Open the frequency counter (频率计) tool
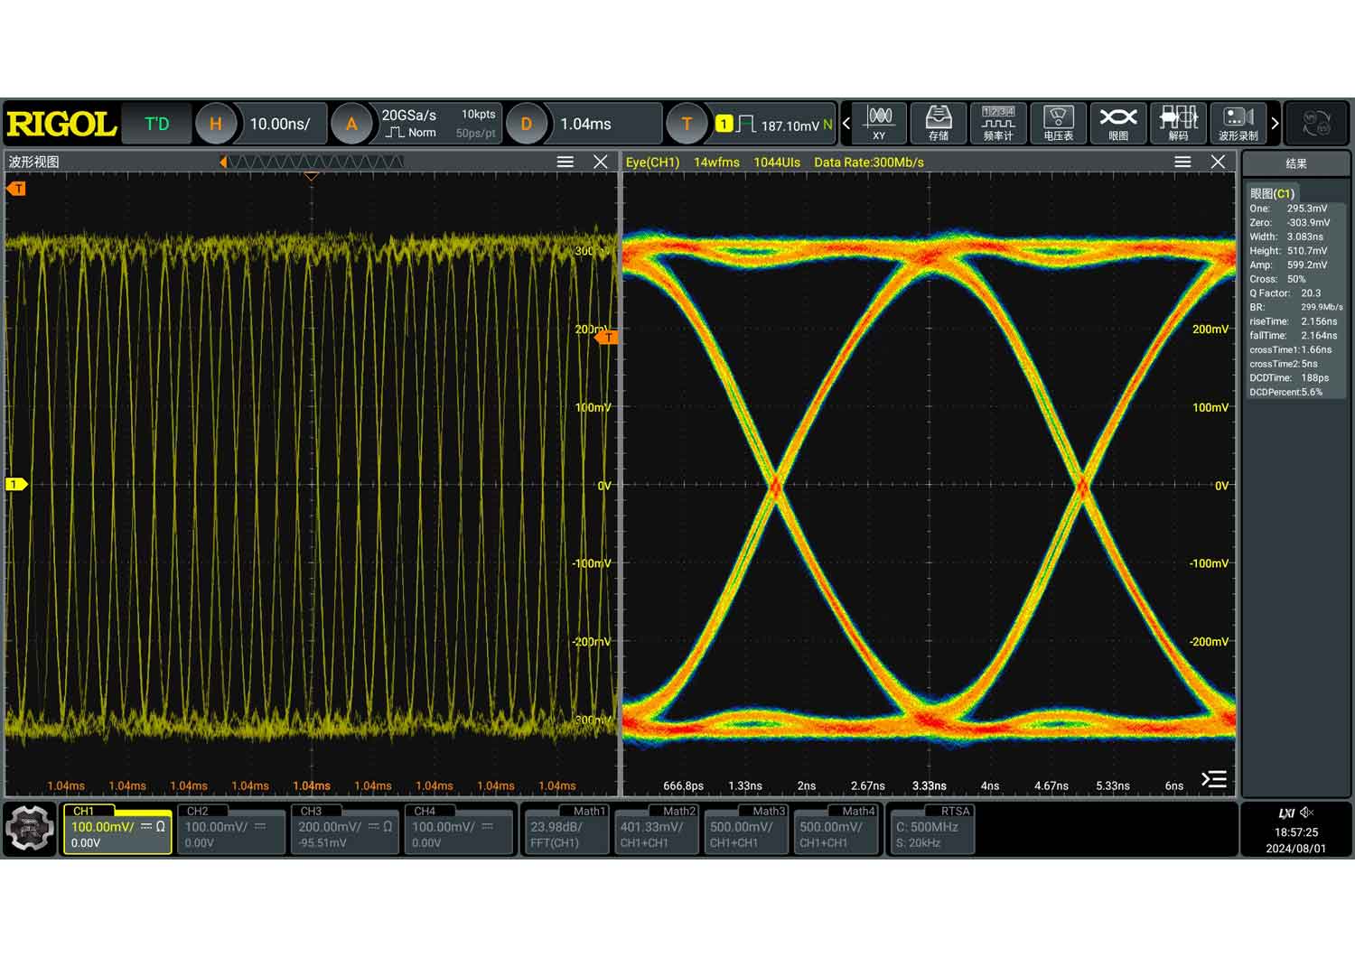 pyautogui.click(x=998, y=124)
